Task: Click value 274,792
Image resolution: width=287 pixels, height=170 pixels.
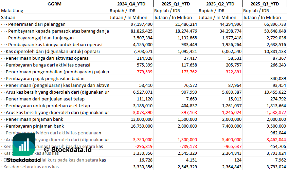Action: coord(278,99)
